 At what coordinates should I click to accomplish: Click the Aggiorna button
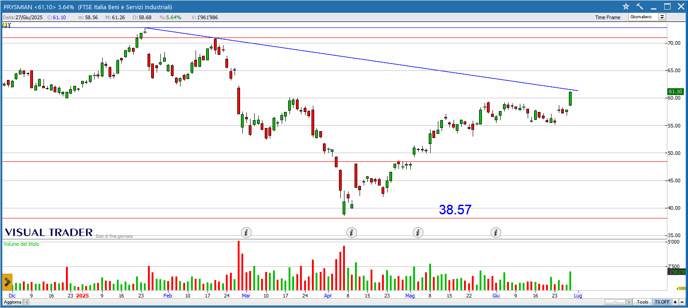12,302
